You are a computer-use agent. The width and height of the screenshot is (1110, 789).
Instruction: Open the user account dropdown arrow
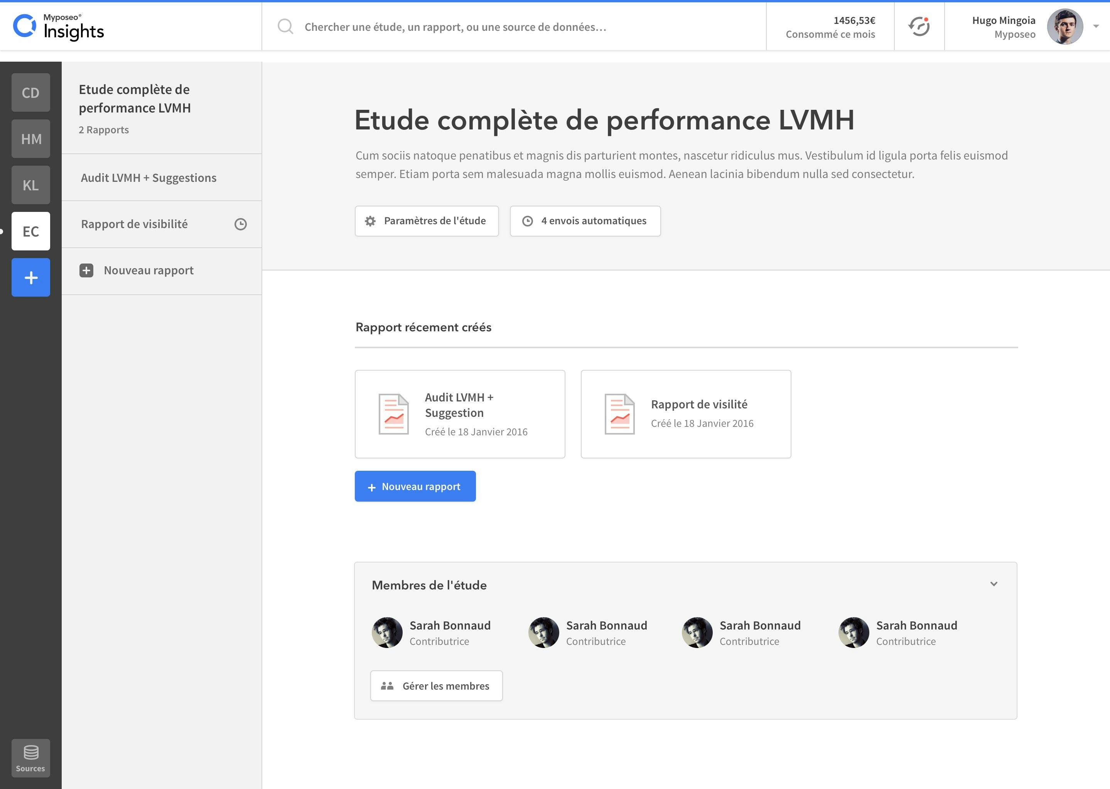1095,27
